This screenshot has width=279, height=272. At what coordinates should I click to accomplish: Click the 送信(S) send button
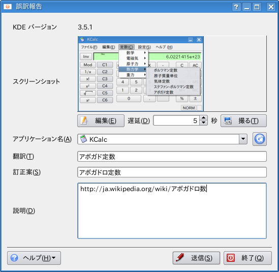[196, 258]
